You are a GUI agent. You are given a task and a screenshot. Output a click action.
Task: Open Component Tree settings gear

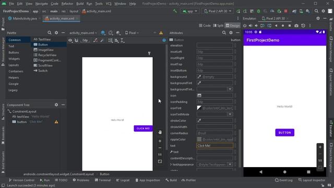point(56,104)
